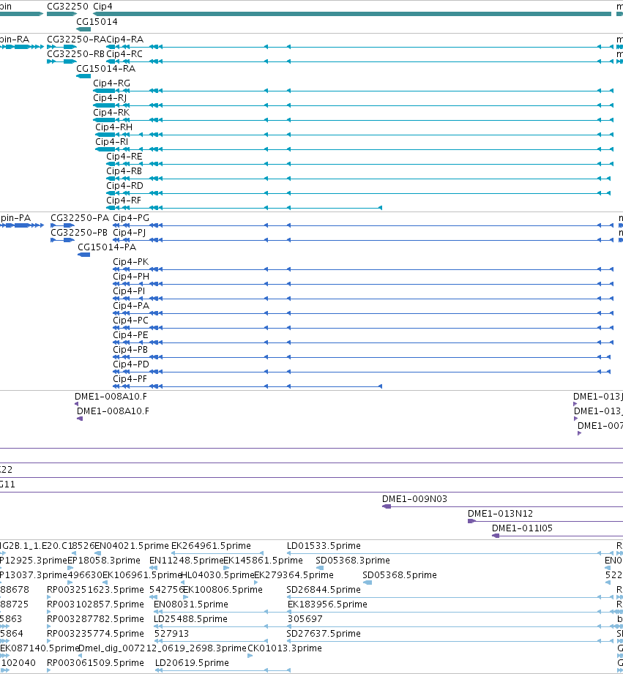Select the EK279364.5prime label

294,575
